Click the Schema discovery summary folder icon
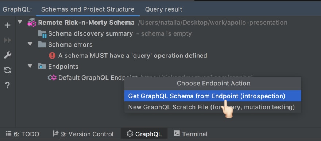 pyautogui.click(x=42, y=34)
